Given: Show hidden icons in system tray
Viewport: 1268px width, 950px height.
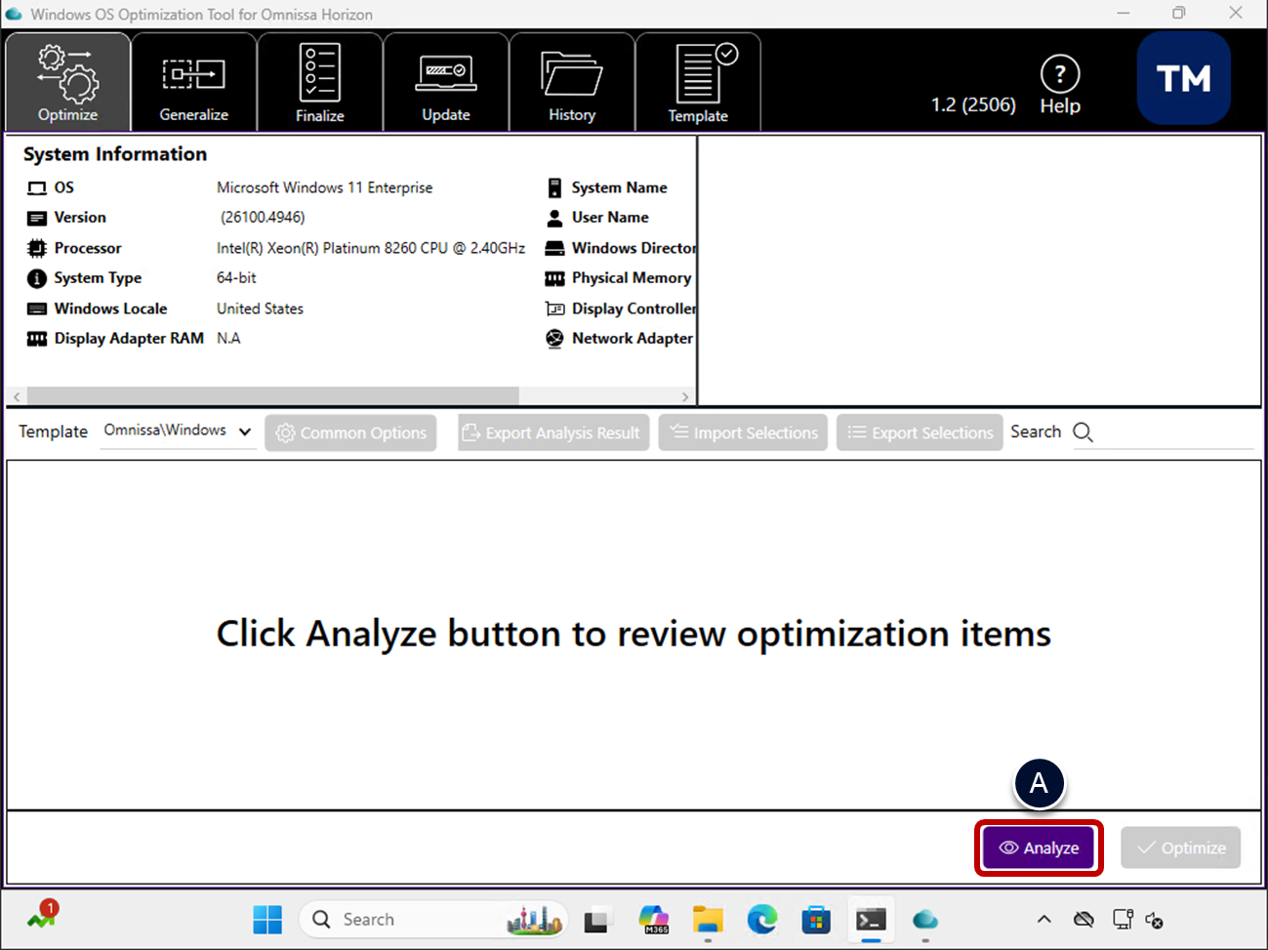Looking at the screenshot, I should [1043, 919].
